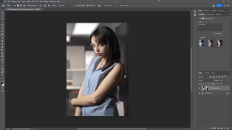The width and height of the screenshot is (232, 130).
Task: Select the Pen tool
Action: click(x=2, y=60)
